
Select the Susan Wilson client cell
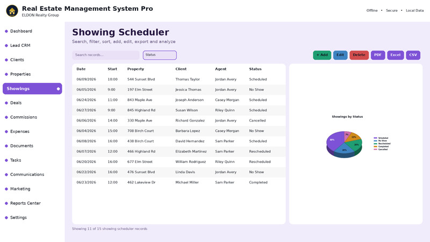click(x=187, y=110)
